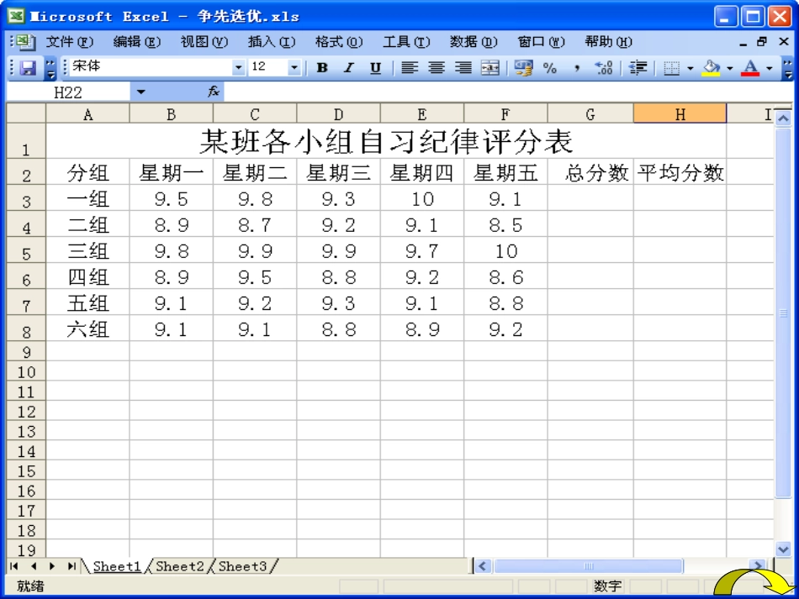
Task: Open 格式 menu
Action: click(x=339, y=42)
